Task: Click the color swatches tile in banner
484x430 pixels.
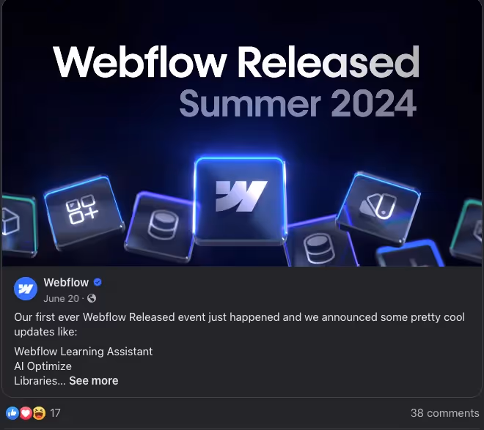Action: point(378,206)
